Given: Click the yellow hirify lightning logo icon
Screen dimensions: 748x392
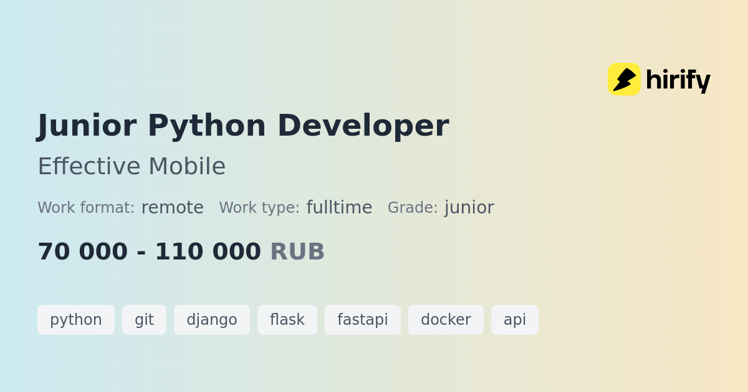Looking at the screenshot, I should point(624,80).
